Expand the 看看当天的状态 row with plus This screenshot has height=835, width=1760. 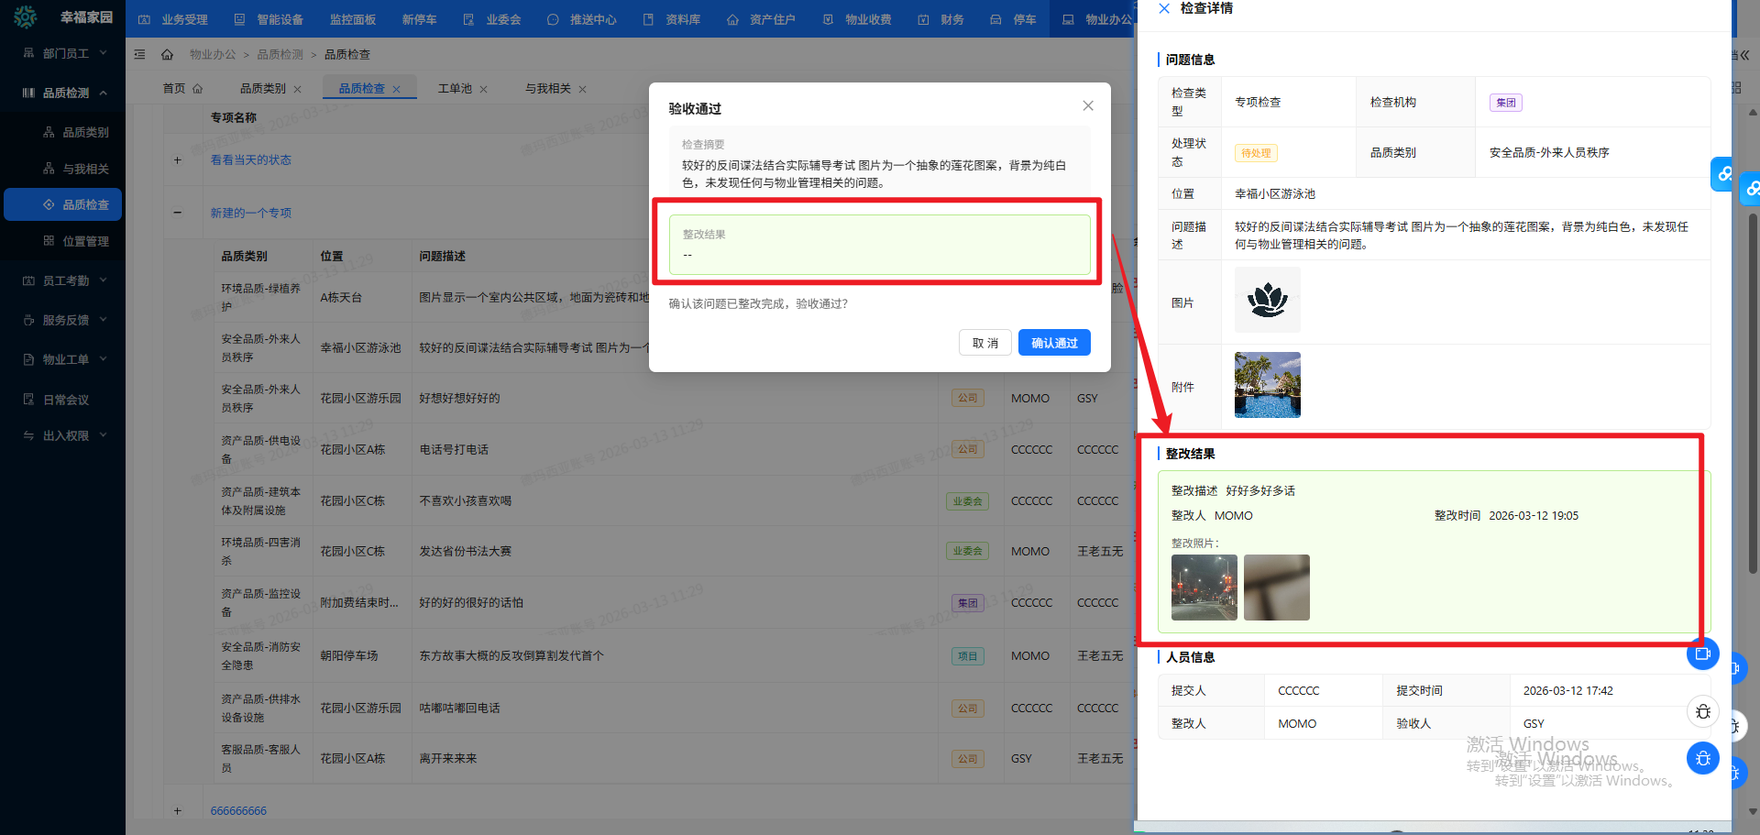178,160
